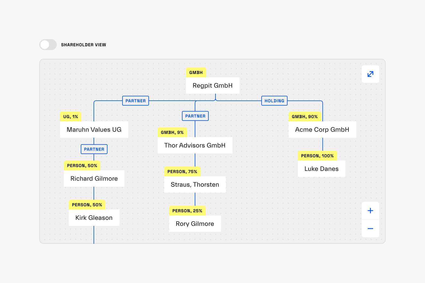Select the Luke Danes node
This screenshot has height=283, width=425.
pyautogui.click(x=321, y=169)
